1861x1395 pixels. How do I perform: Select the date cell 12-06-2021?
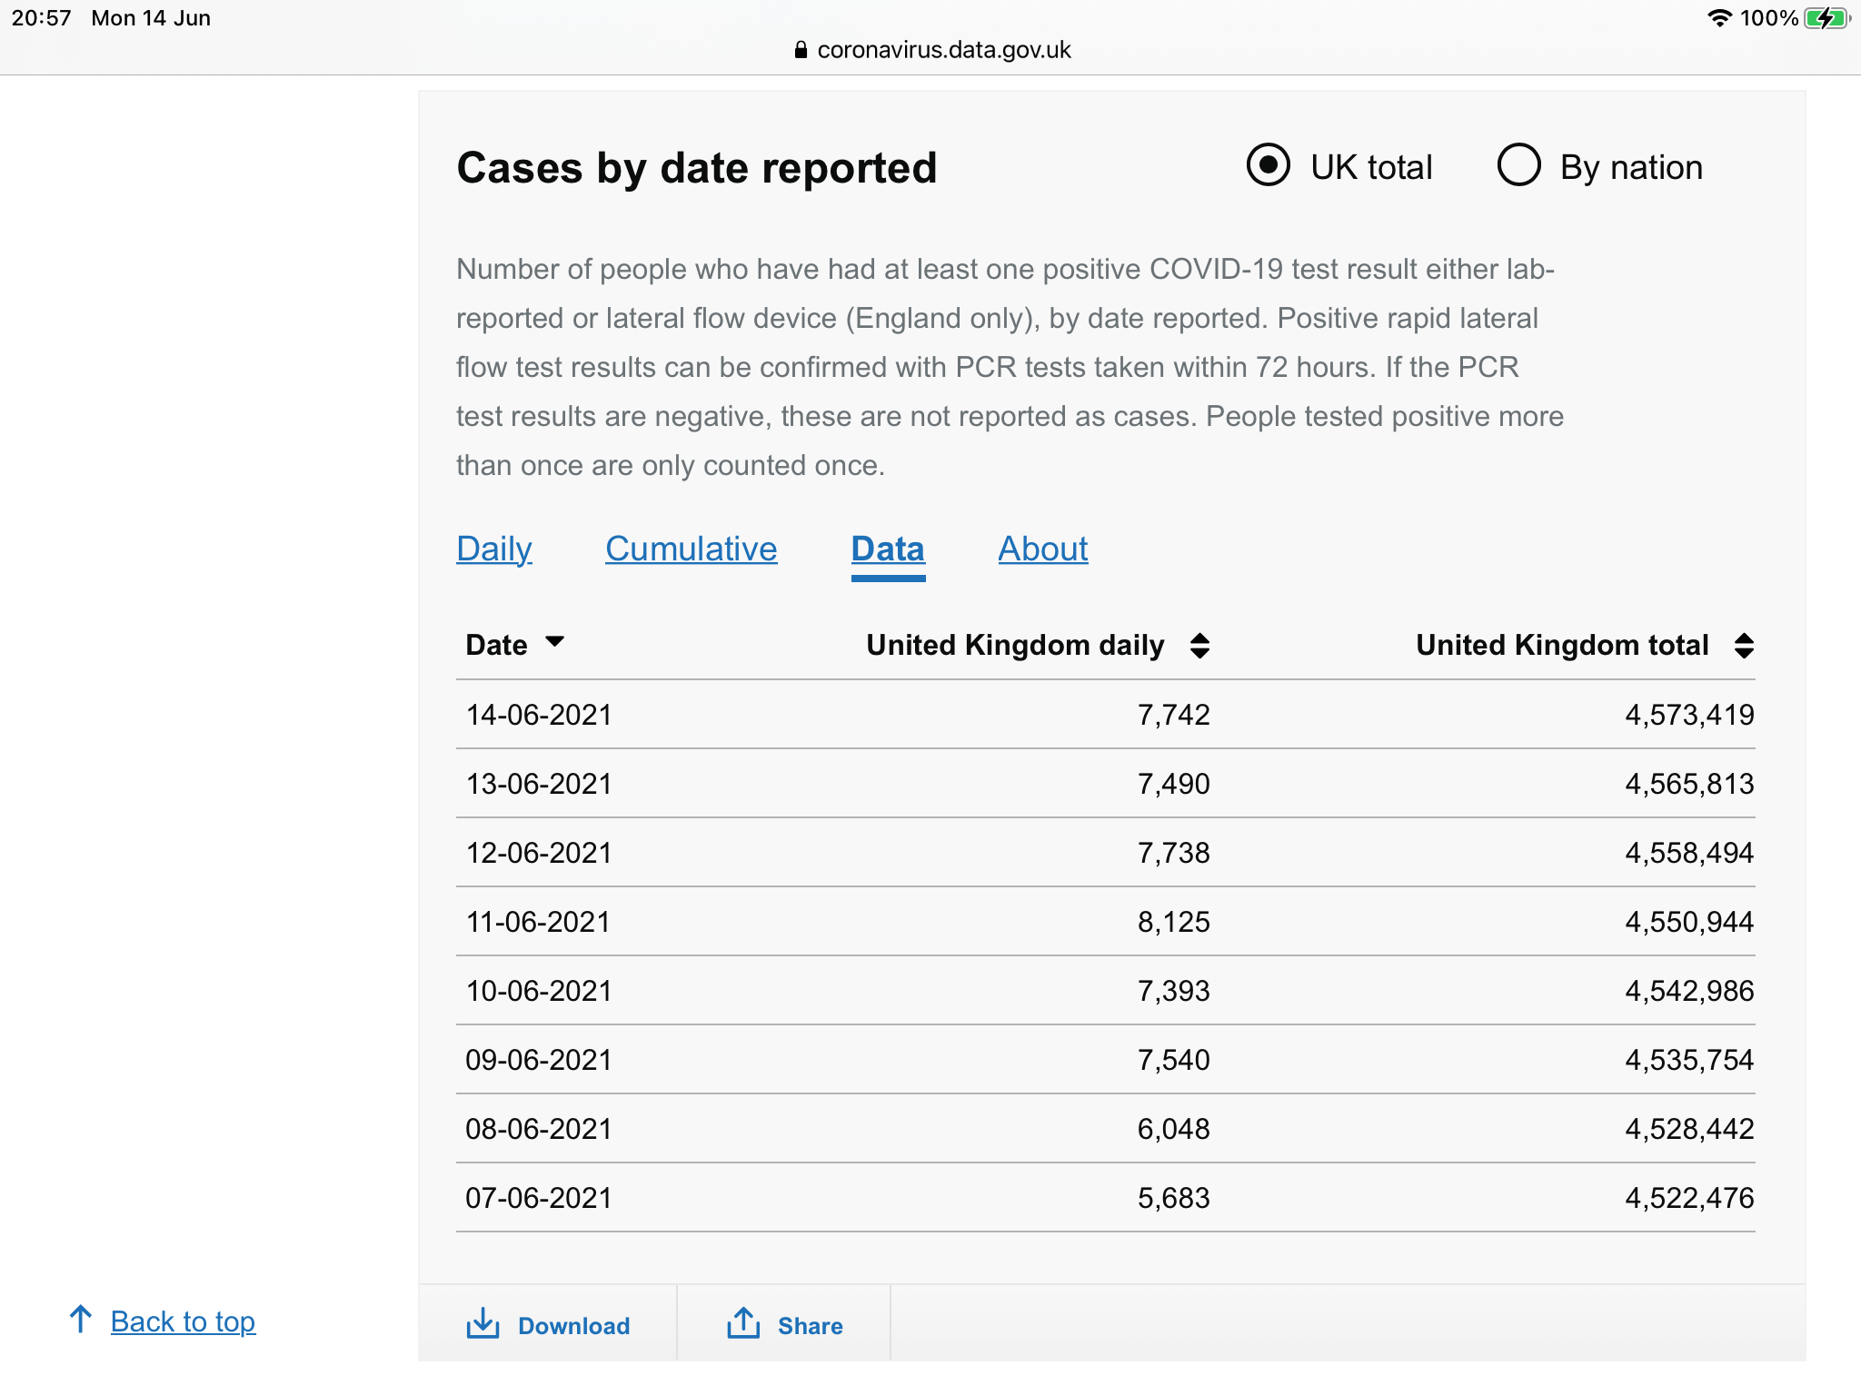coord(539,853)
